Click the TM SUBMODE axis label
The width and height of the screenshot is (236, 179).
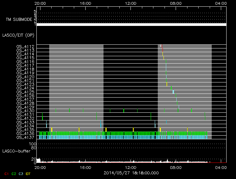[x=19, y=20]
